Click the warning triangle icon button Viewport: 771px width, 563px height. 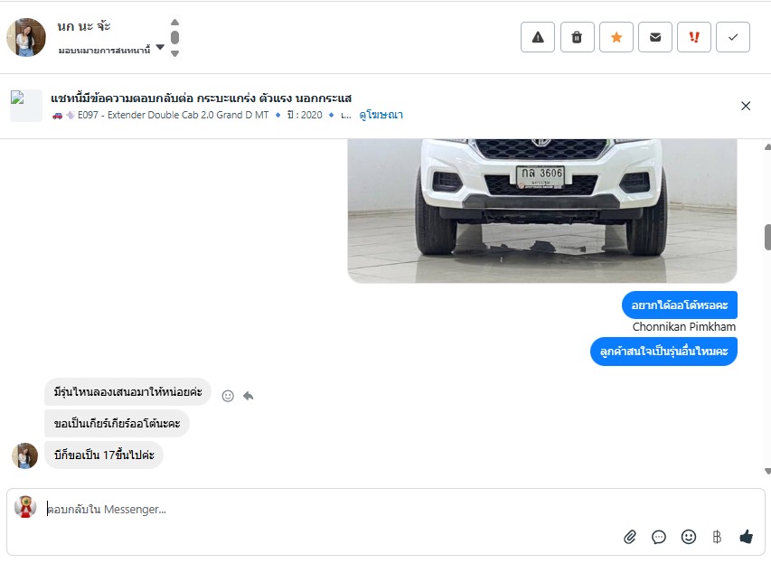(x=538, y=37)
